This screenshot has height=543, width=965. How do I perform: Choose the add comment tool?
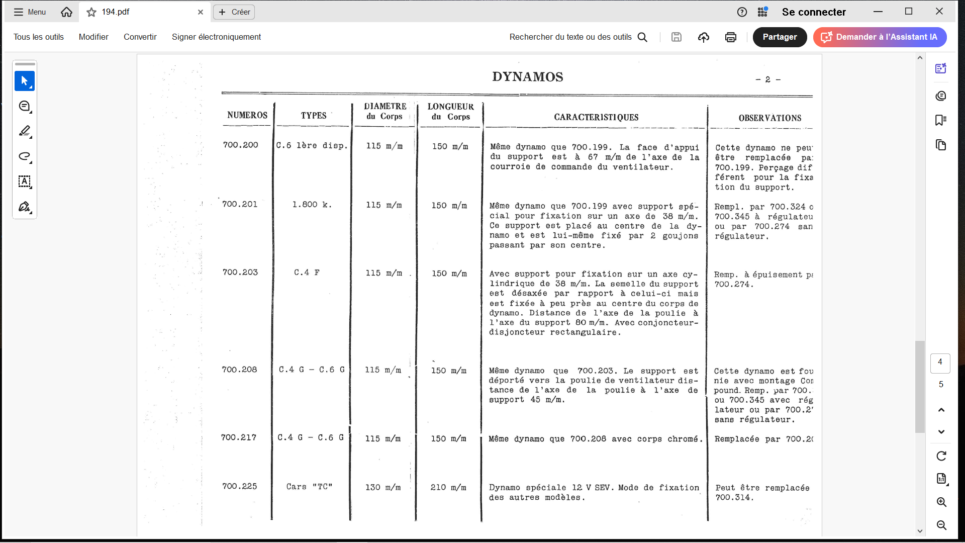pos(24,106)
